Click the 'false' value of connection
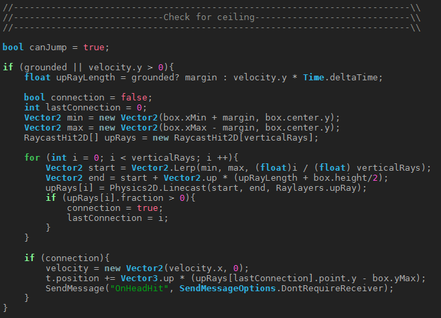The width and height of the screenshot is (441, 318). tap(134, 98)
